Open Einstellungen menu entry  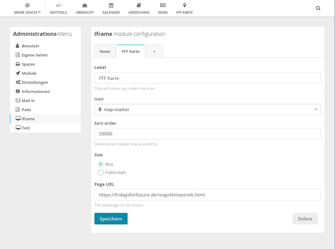coord(45,82)
